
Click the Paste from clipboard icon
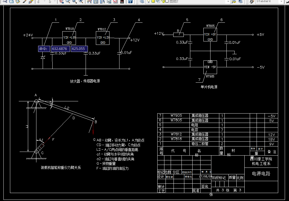(x=18, y=1)
